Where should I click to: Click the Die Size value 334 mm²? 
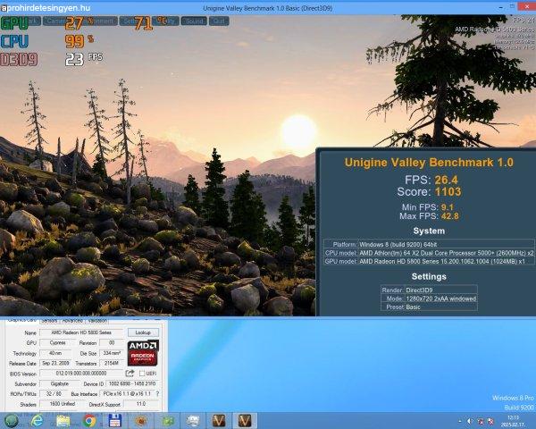click(112, 353)
